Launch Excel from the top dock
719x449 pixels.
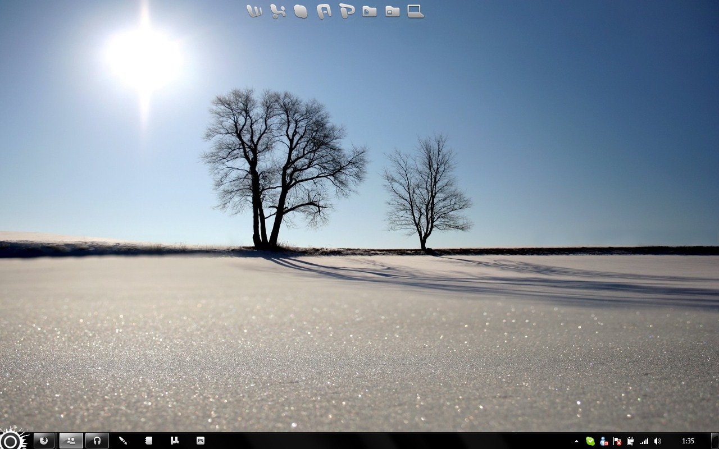click(x=277, y=11)
